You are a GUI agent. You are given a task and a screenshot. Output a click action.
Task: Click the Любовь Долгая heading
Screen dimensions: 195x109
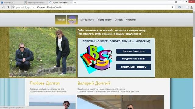[45, 83]
